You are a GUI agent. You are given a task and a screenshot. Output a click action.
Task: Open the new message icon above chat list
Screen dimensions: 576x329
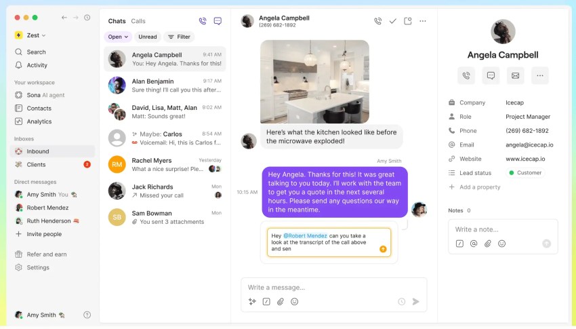click(x=218, y=21)
